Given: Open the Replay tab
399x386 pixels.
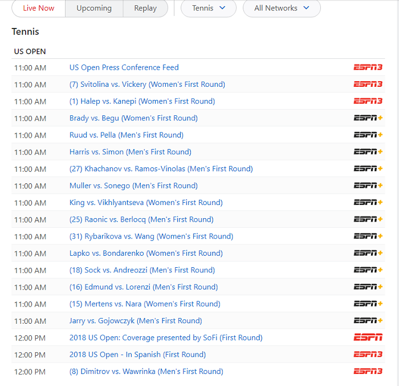Looking at the screenshot, I should pyautogui.click(x=145, y=8).
